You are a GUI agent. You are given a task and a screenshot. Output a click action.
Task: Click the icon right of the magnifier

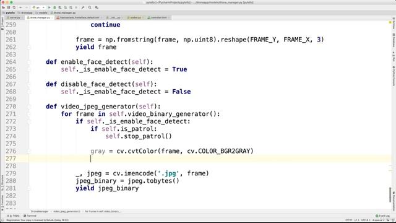[x=97, y=7]
